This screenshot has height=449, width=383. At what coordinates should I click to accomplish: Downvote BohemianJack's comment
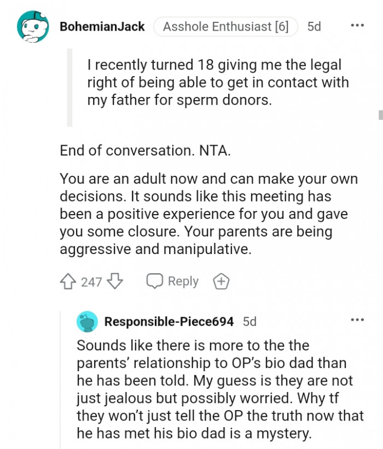click(x=114, y=281)
